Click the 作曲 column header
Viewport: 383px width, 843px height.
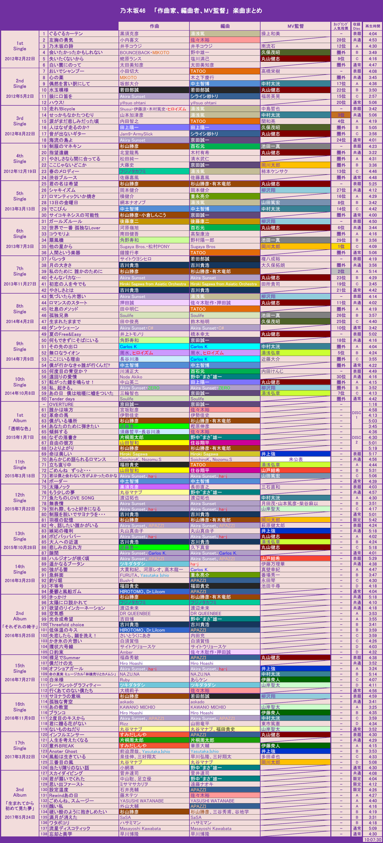(154, 26)
